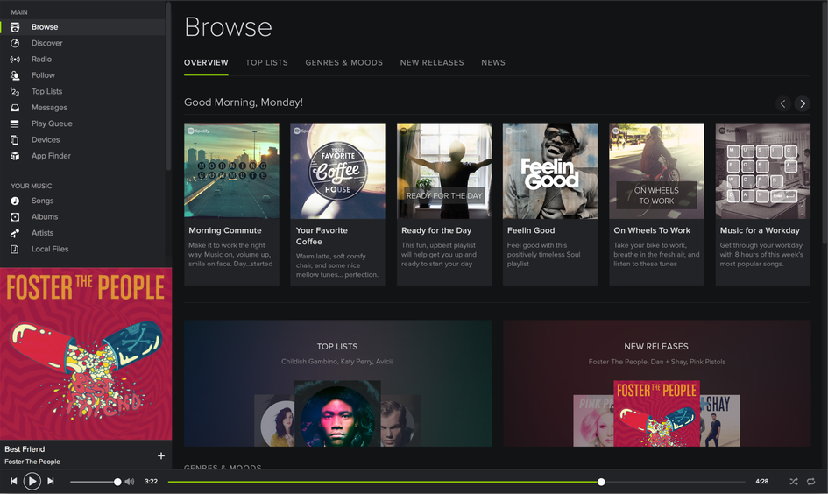Open Radio in the sidebar
Viewport: 828px width, 494px height.
(x=41, y=60)
